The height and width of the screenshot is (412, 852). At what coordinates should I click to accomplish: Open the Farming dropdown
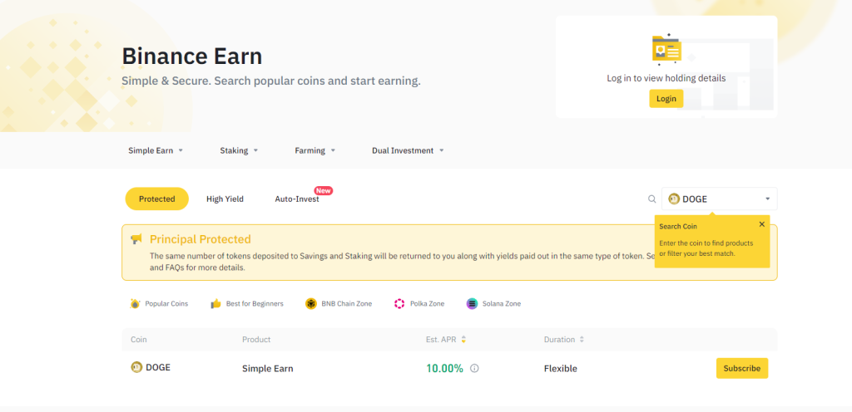coord(315,150)
